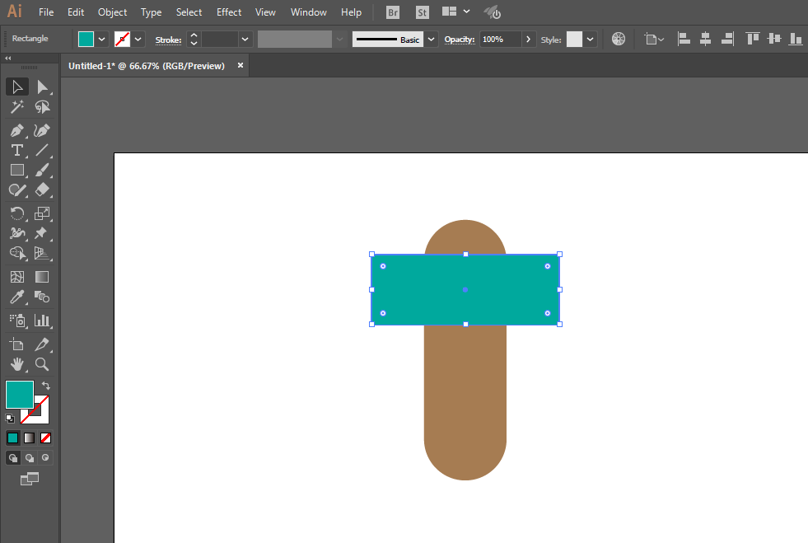The height and width of the screenshot is (543, 808).
Task: Open the Effect menu
Action: (229, 12)
